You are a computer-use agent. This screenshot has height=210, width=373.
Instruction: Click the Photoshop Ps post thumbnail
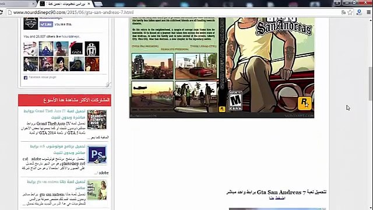coord(97,155)
